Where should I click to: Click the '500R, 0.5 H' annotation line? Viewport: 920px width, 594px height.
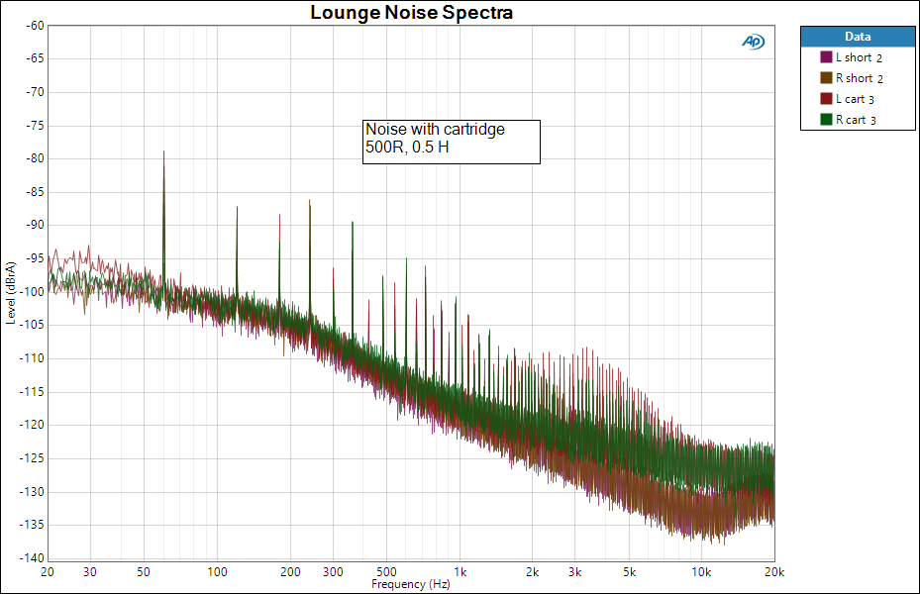pos(407,148)
